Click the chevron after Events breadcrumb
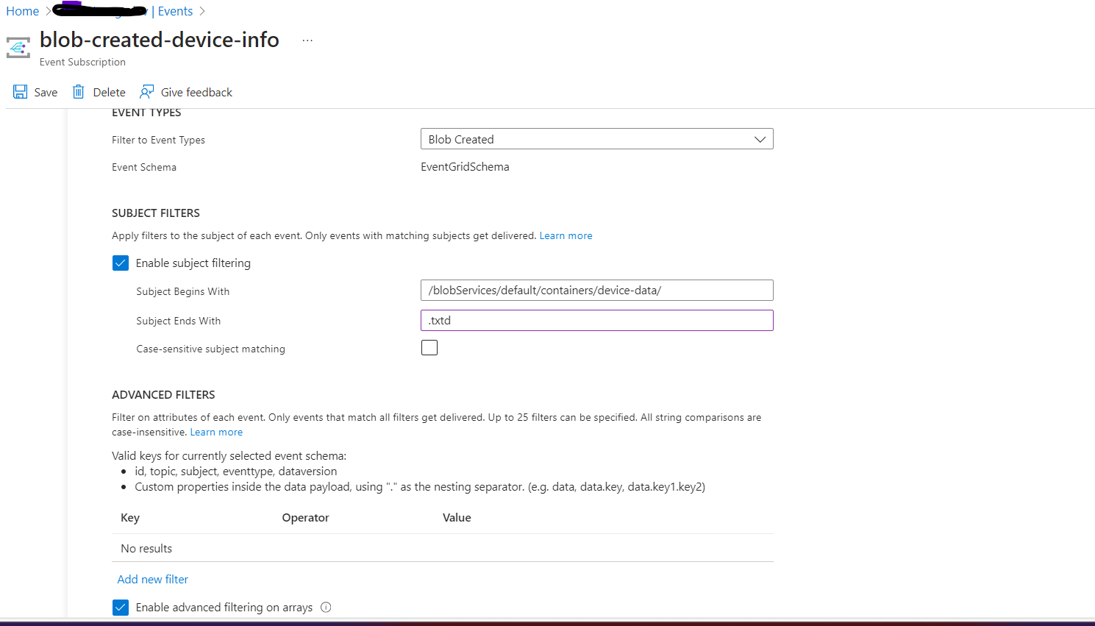1095x626 pixels. [202, 11]
